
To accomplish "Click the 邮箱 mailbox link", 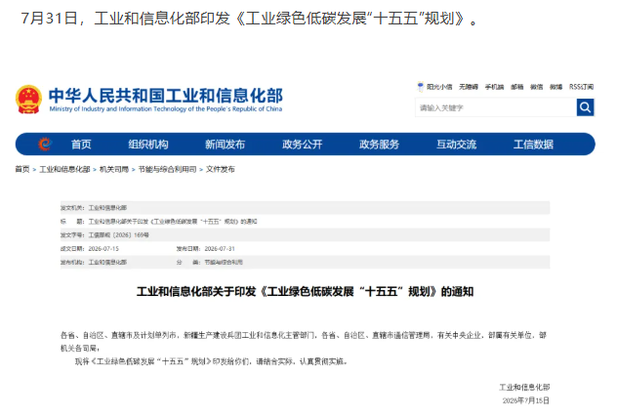I will (517, 87).
